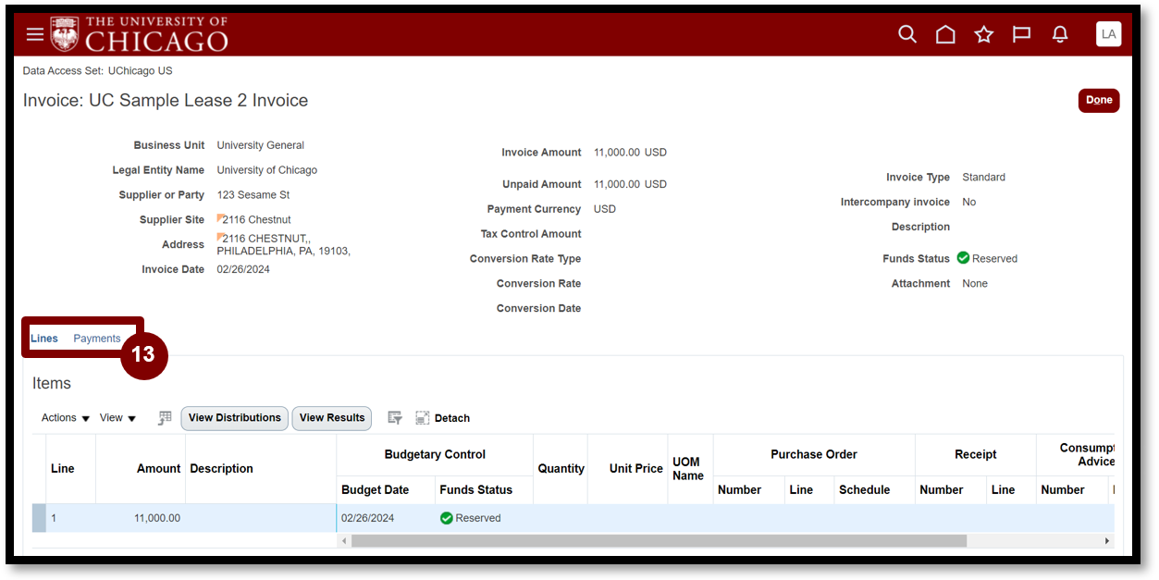Click the Wrap icon next to Detach
The image size is (1159, 580).
coord(395,418)
